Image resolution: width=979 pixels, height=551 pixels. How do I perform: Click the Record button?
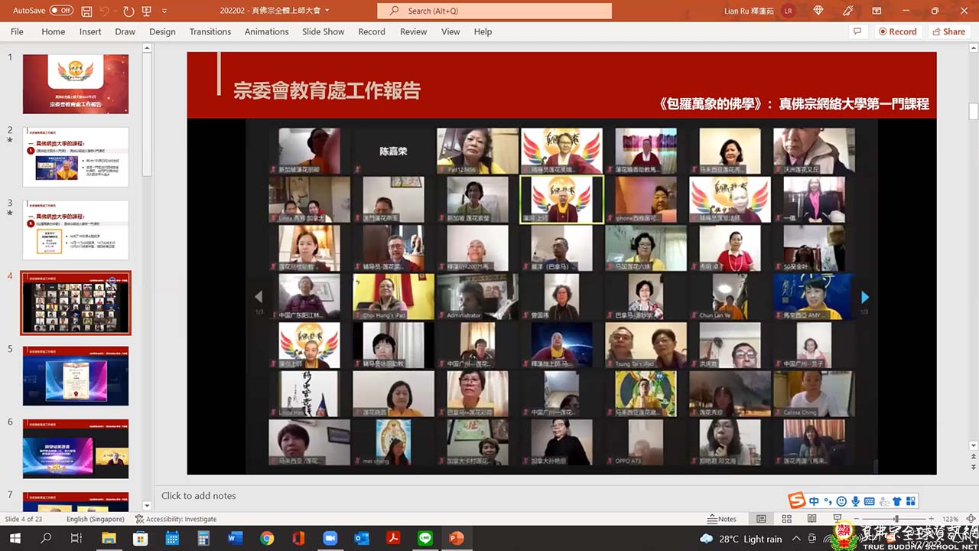[896, 31]
